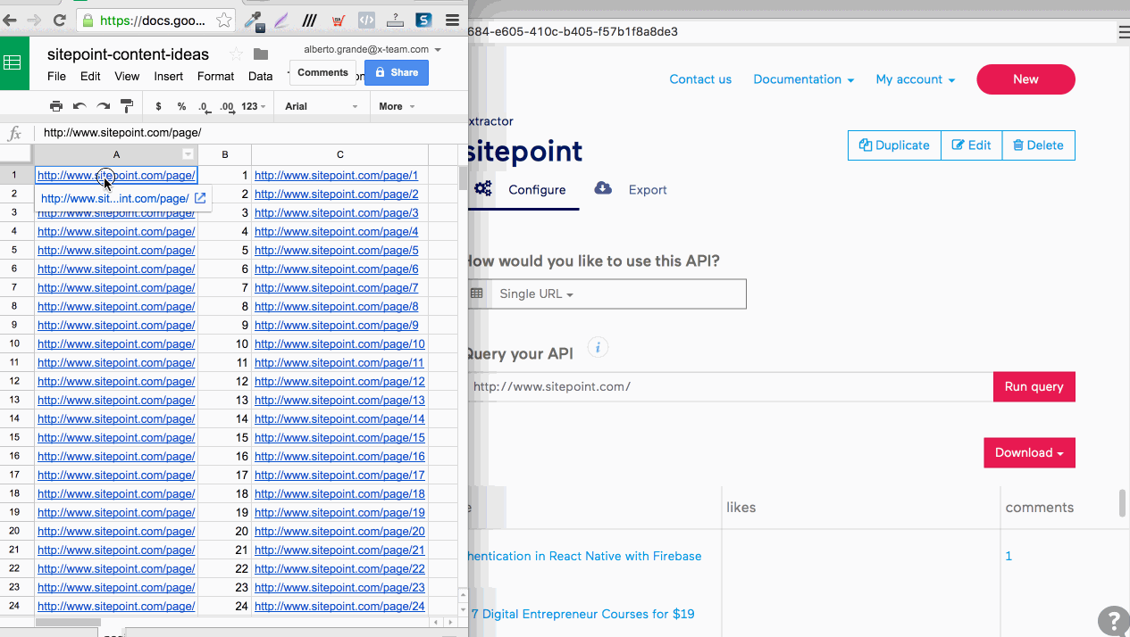
Task: Open the Data menu
Action: (260, 77)
